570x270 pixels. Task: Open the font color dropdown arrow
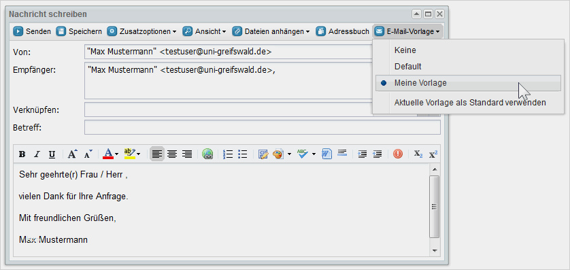(117, 154)
